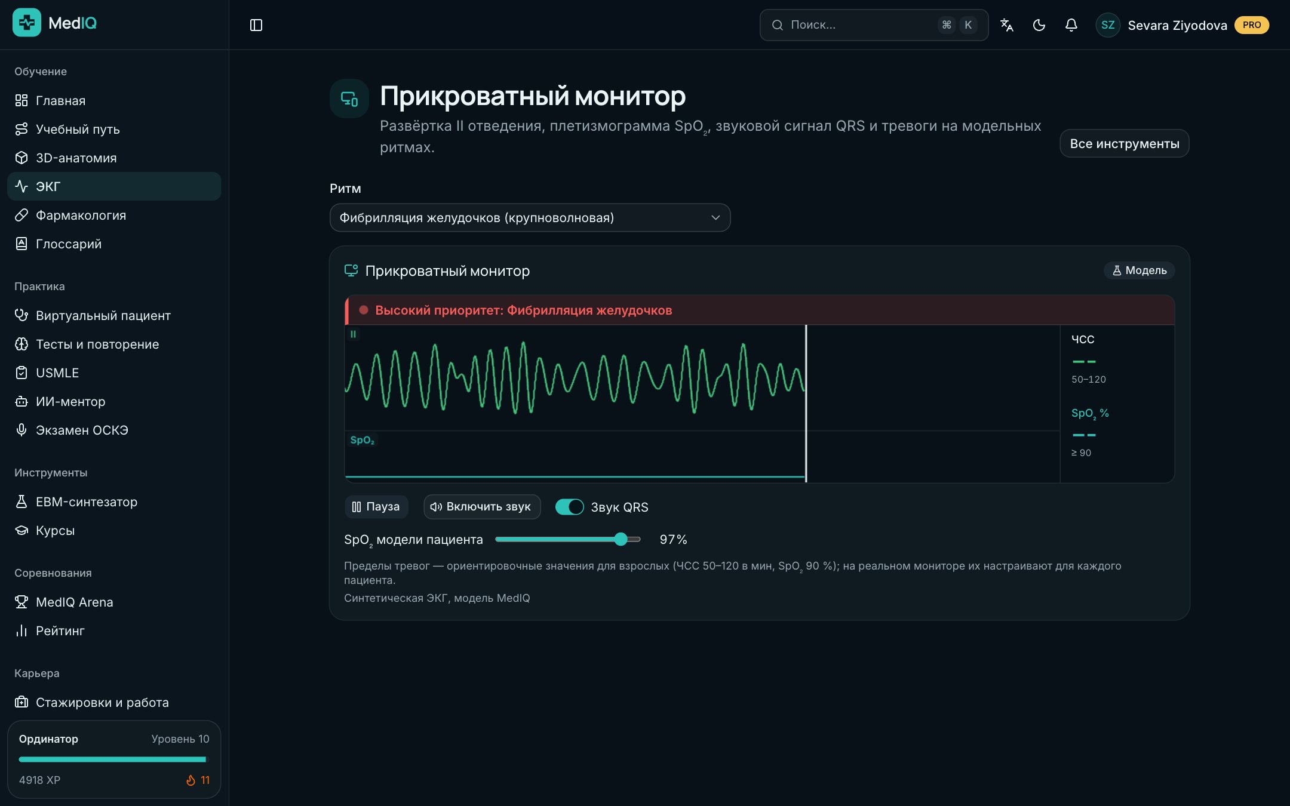
Task: Toggle the Звук QRS switch
Action: pos(569,507)
